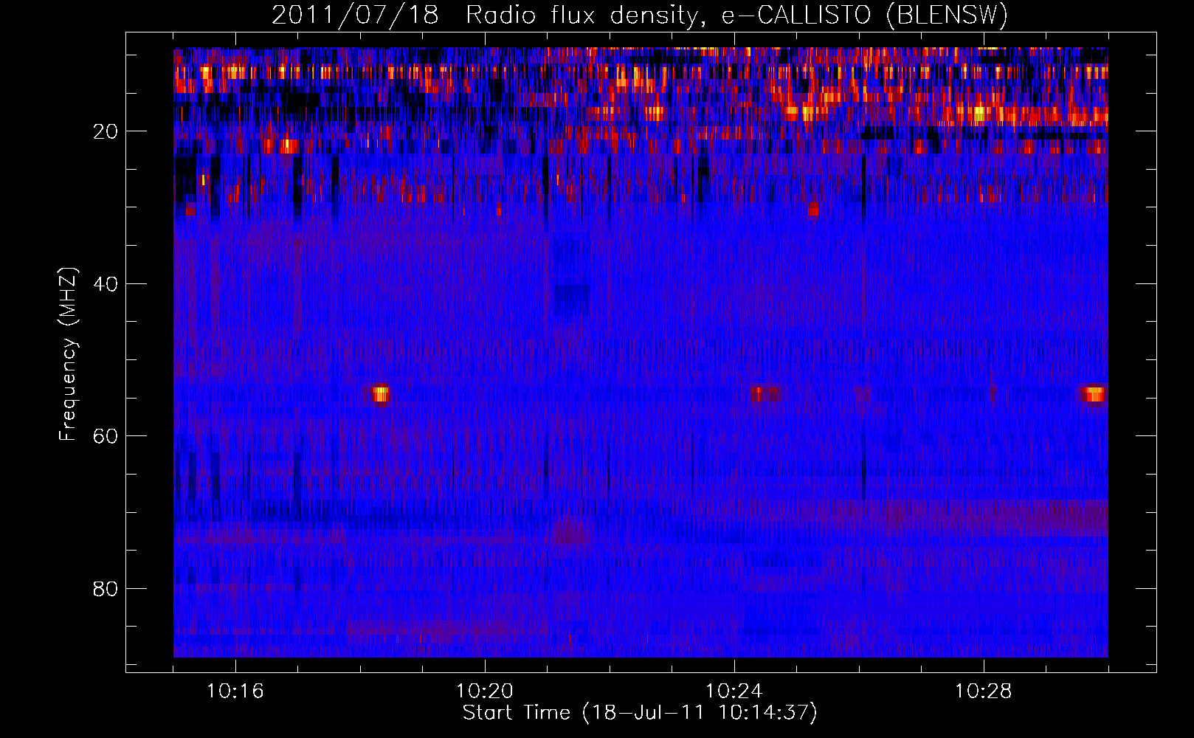1194x738 pixels.
Task: Click the plot title '2011/07/18 Radio flux density'
Action: pyautogui.click(x=640, y=15)
